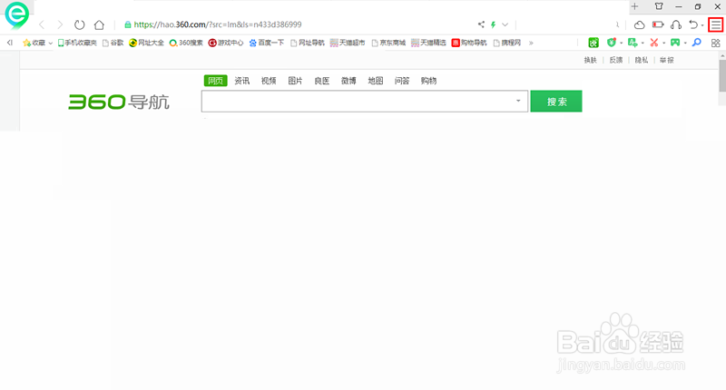Open the 购物导航 bookmark

[469, 43]
